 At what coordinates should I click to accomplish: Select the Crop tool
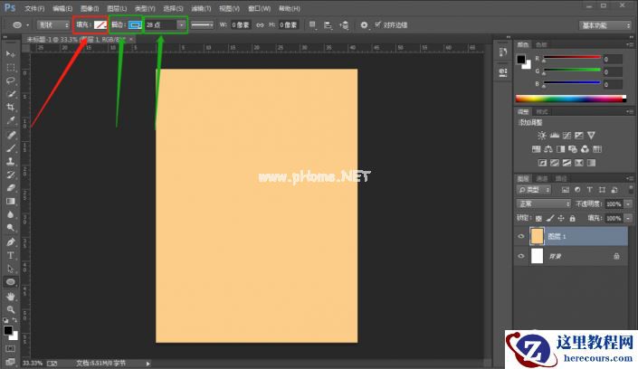[x=11, y=107]
